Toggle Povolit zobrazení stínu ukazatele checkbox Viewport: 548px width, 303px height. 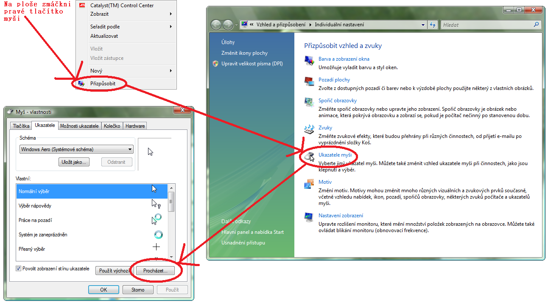tap(19, 268)
